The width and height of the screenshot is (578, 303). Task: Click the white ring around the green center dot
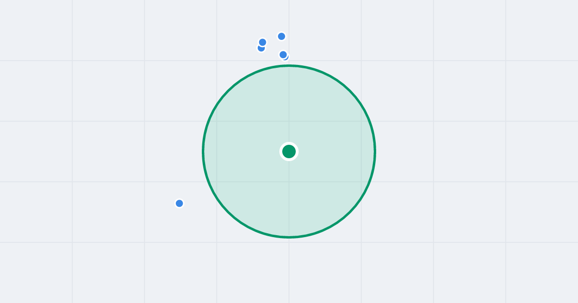point(289,143)
